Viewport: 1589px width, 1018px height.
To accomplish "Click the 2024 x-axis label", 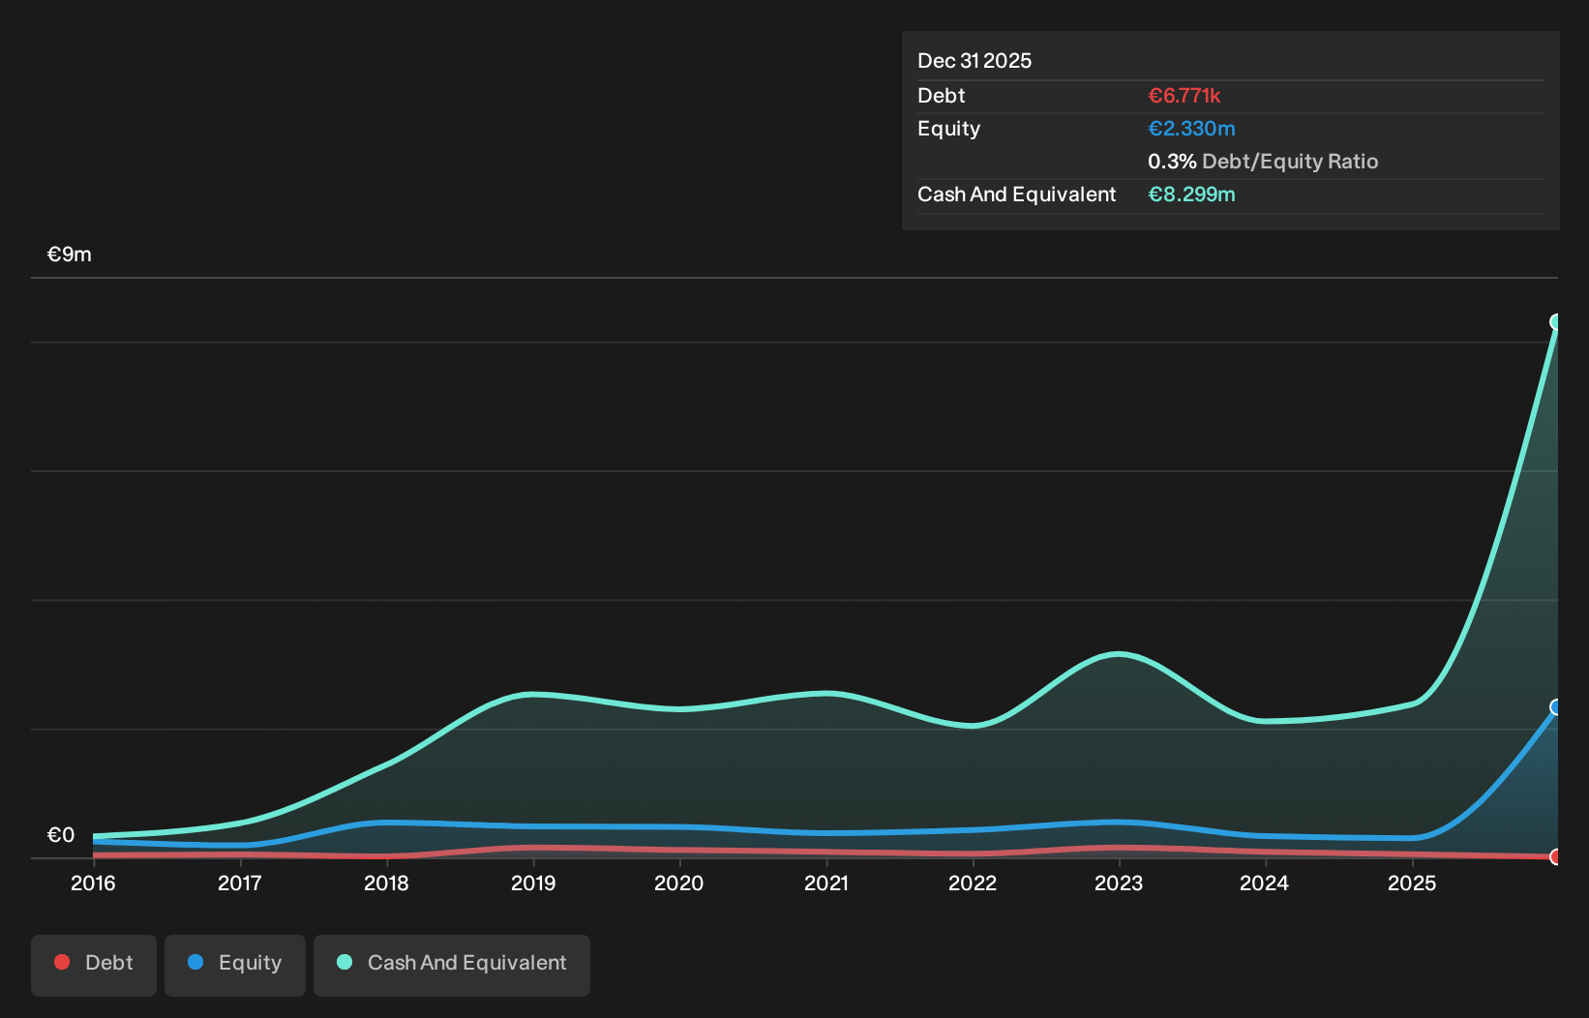I will click(1265, 883).
